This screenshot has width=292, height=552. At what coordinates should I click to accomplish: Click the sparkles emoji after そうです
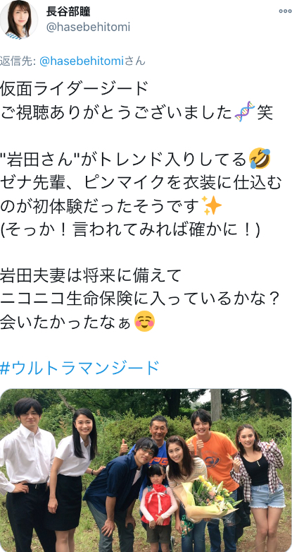click(x=212, y=205)
